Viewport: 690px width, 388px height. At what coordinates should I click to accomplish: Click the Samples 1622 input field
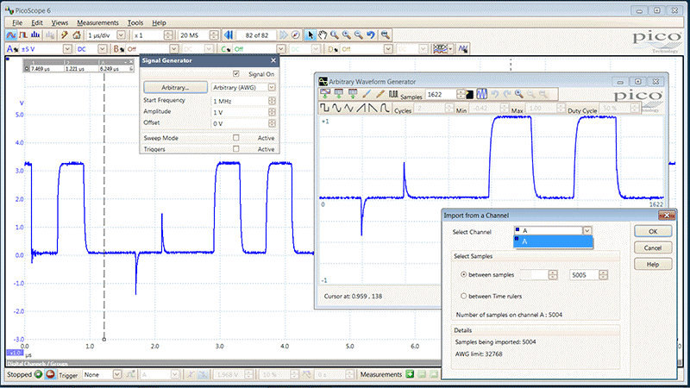pos(439,93)
